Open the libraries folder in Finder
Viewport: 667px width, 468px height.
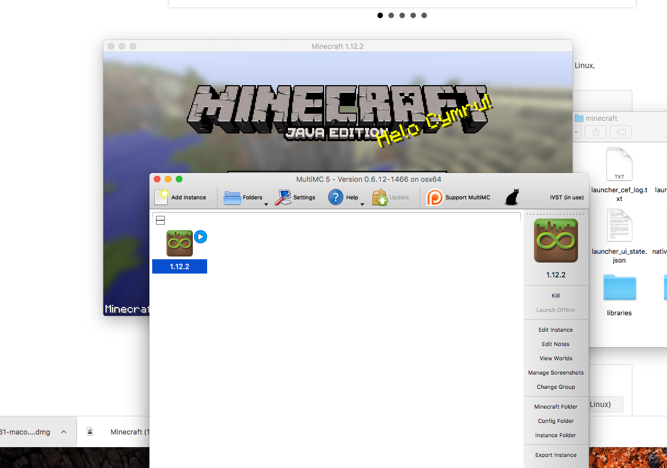point(619,288)
